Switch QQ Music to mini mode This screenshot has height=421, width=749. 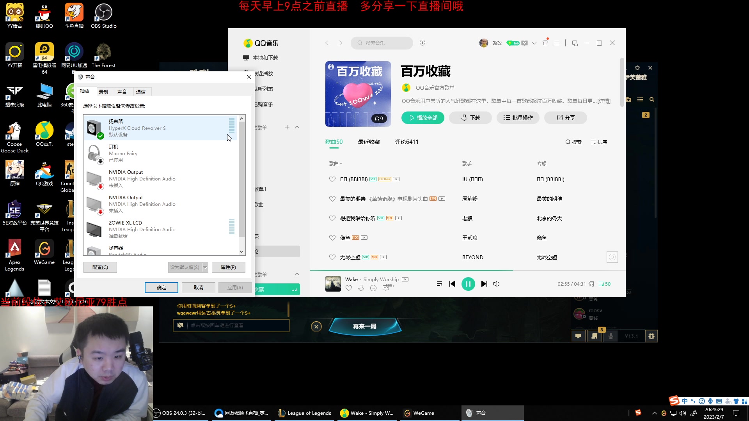pyautogui.click(x=575, y=43)
